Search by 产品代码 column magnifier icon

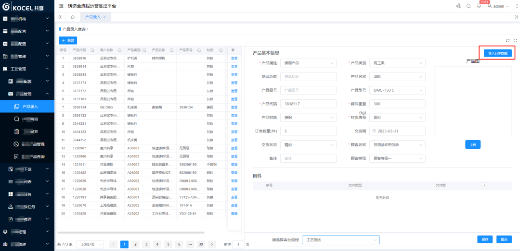coord(92,50)
